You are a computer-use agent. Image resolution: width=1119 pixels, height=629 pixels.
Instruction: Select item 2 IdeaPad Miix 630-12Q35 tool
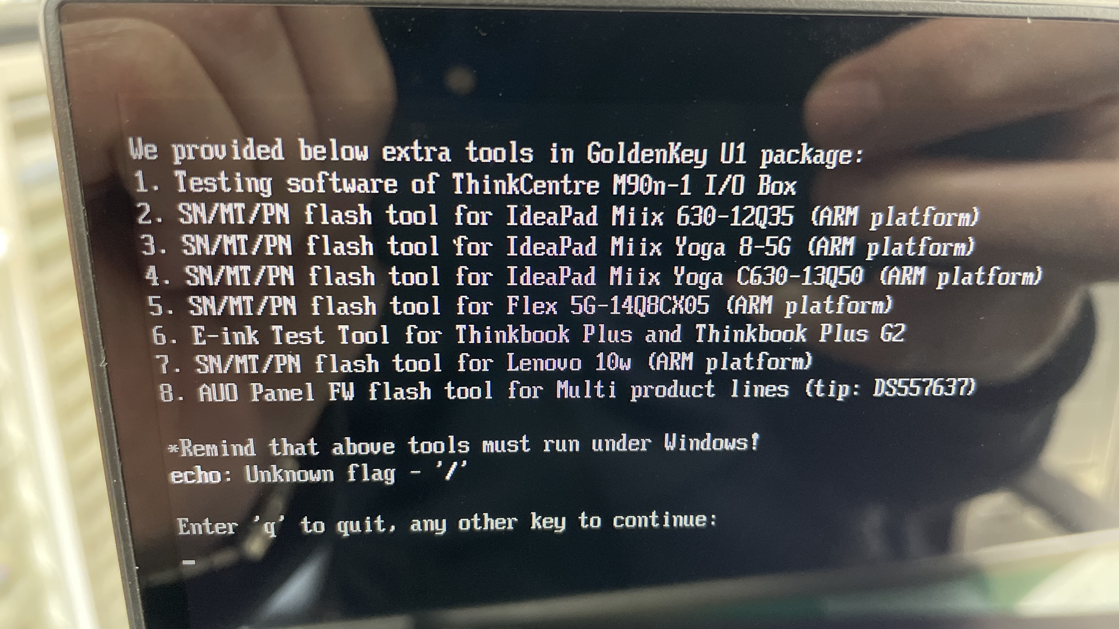(x=557, y=216)
